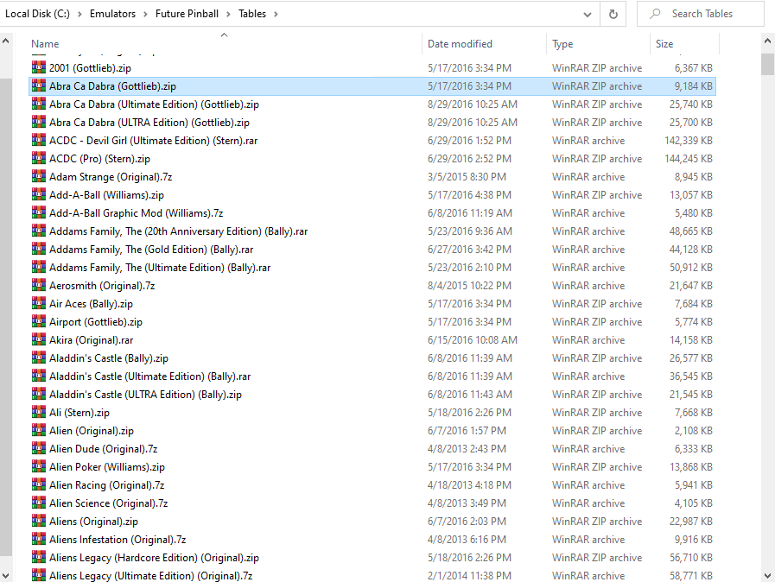Click icon of Addams Family Gold Edition archive
775x582 pixels.
click(39, 249)
